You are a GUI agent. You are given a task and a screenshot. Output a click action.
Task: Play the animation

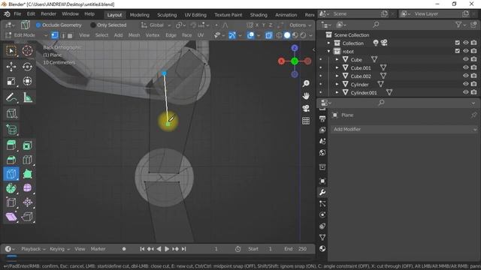coord(167,249)
